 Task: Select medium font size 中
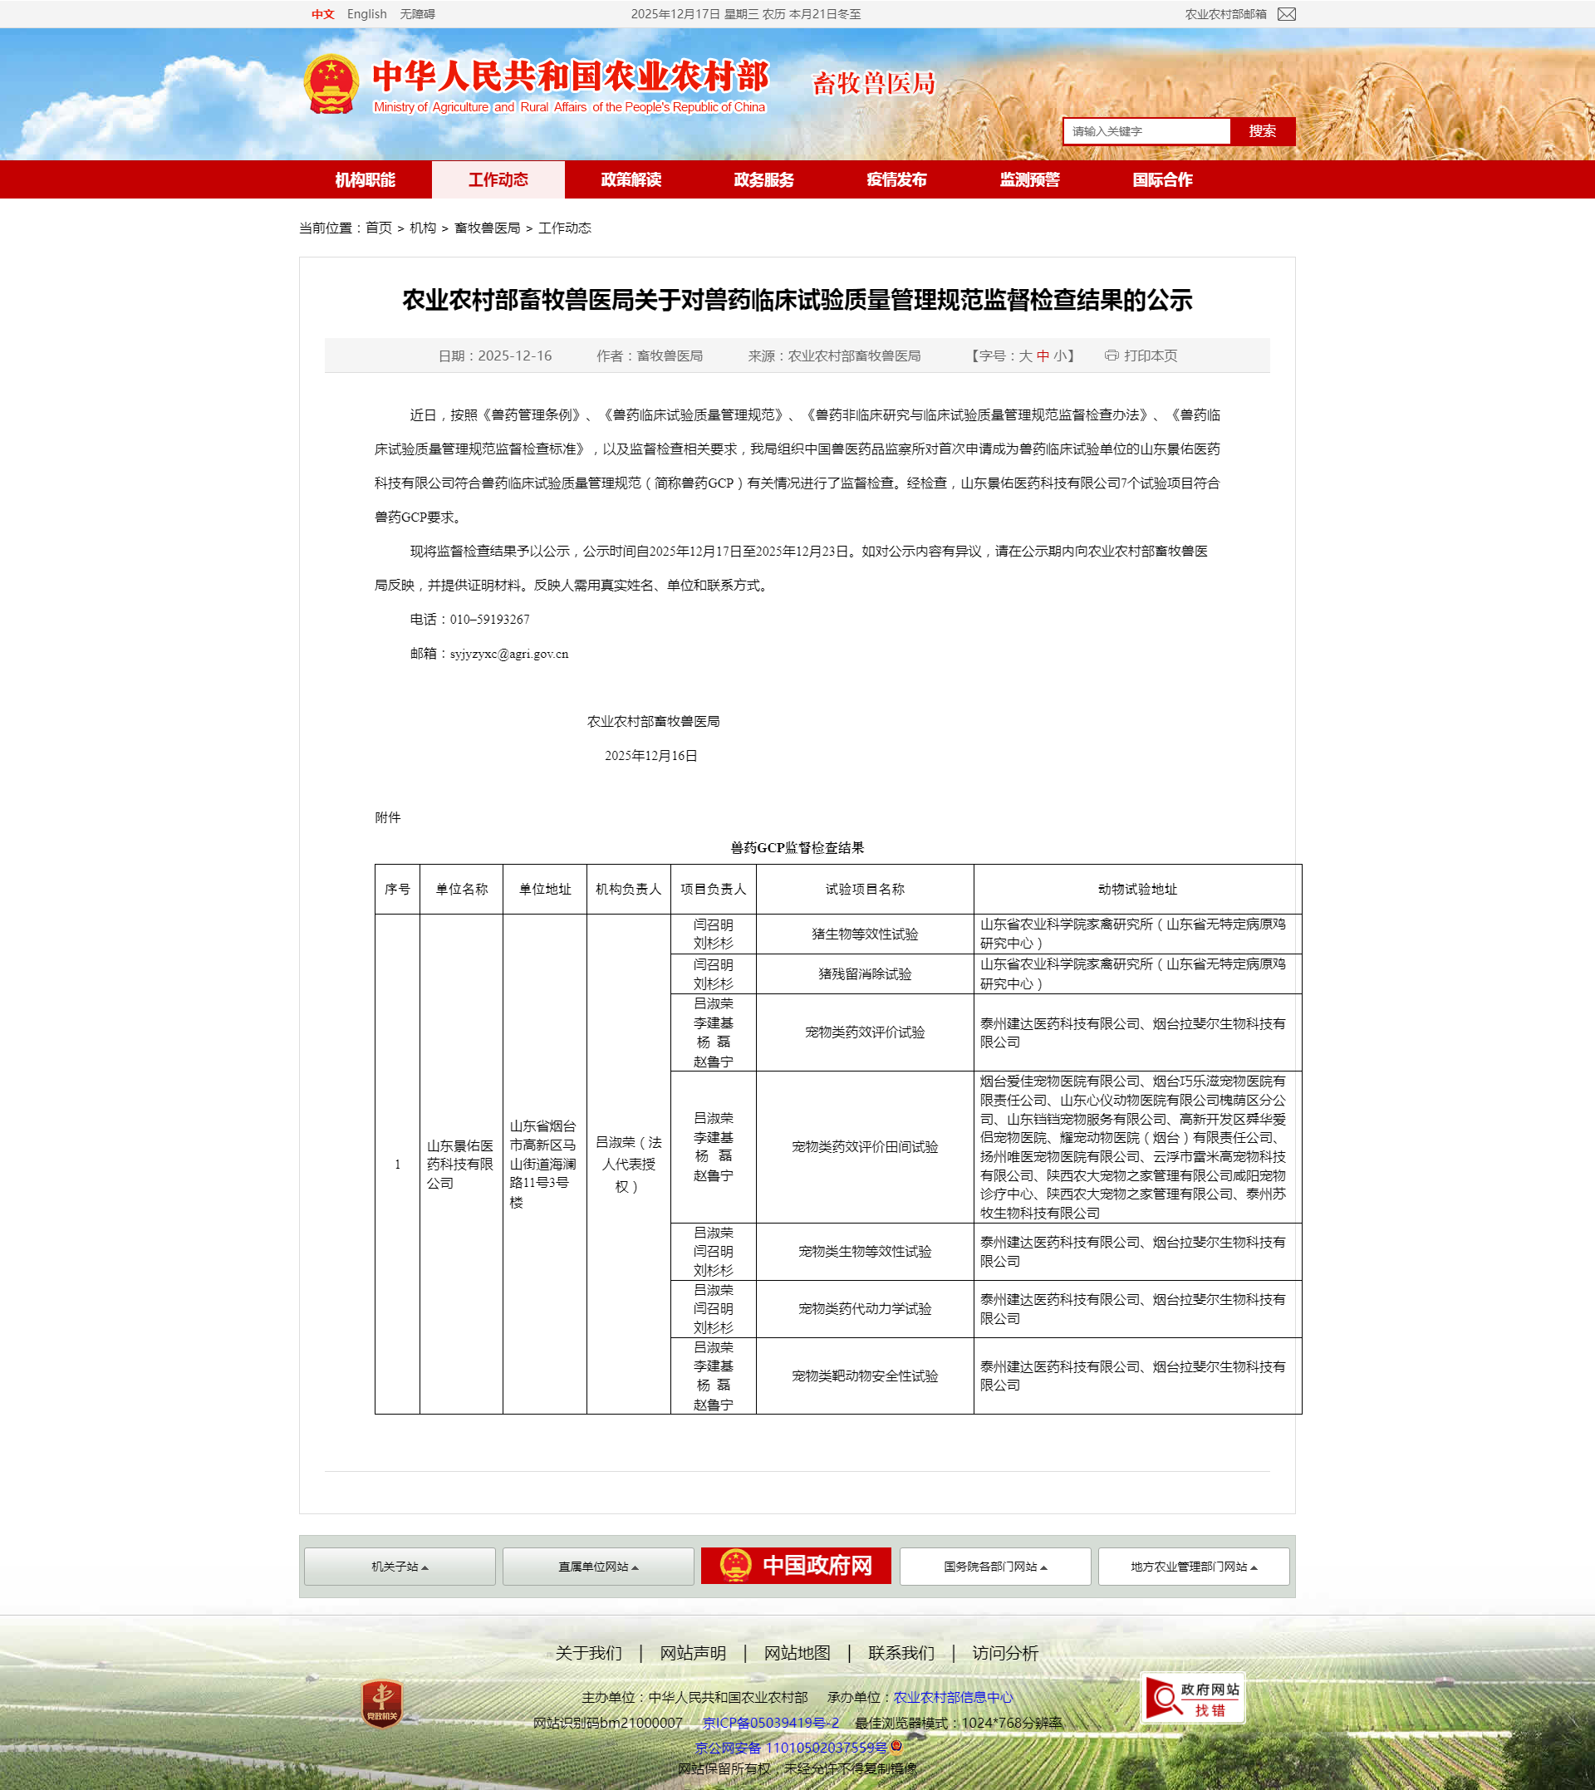(1043, 356)
